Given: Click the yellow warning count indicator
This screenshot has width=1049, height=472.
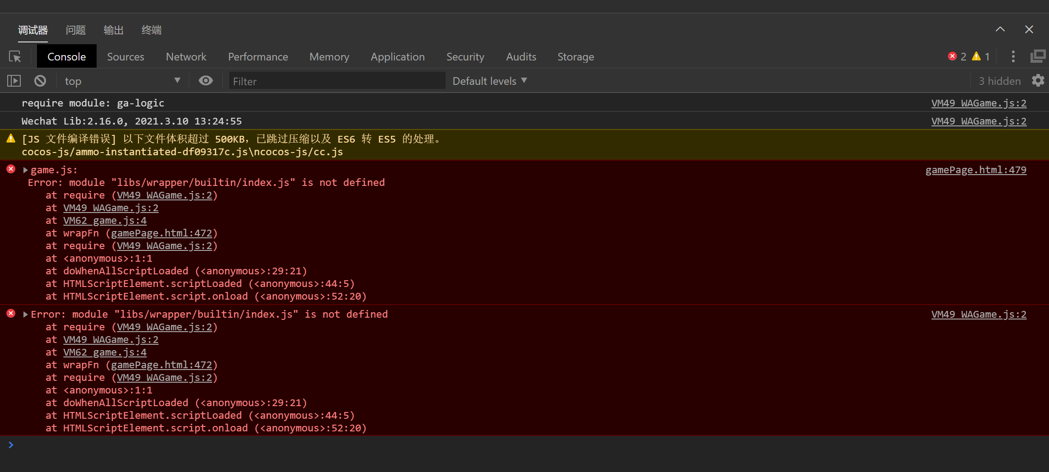Looking at the screenshot, I should click(981, 56).
